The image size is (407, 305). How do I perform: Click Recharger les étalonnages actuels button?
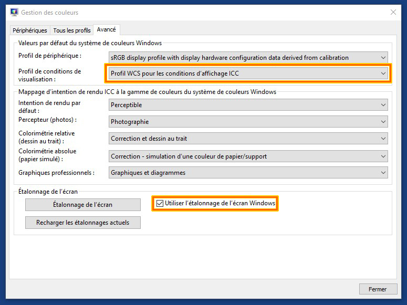pos(83,223)
